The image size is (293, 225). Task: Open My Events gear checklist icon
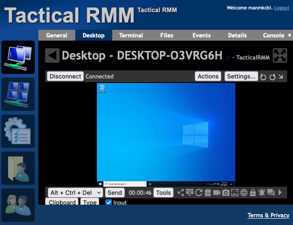click(x=18, y=131)
